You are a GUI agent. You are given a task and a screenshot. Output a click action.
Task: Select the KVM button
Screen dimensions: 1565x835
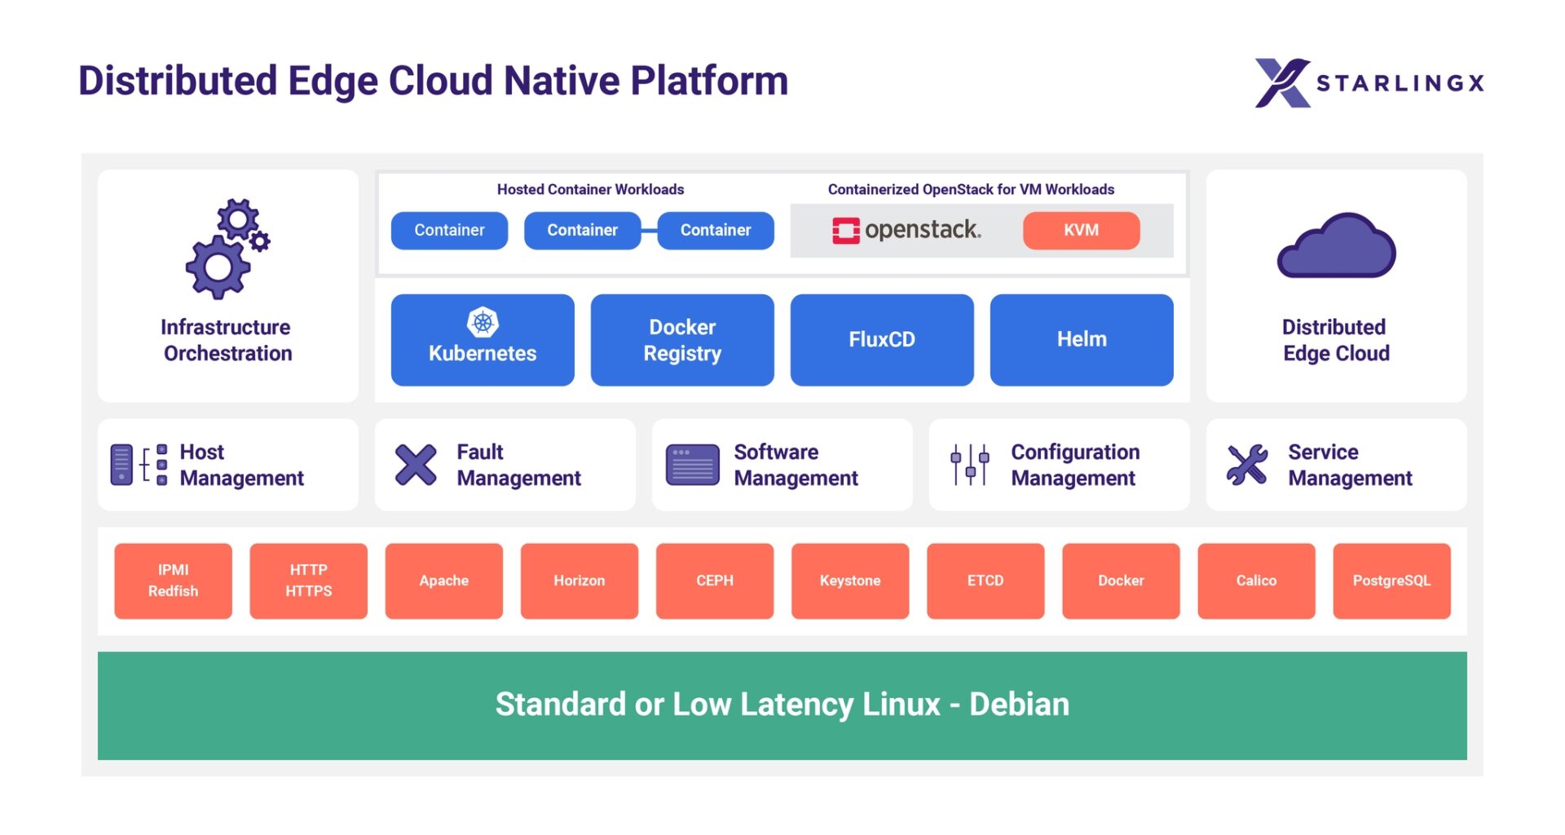coord(1081,231)
